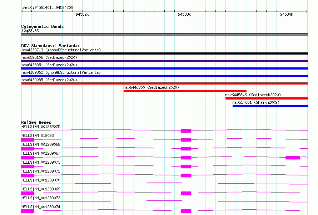
Task: Click the intron line of HELLS|NM_001289072
Action: [x=164, y=201]
